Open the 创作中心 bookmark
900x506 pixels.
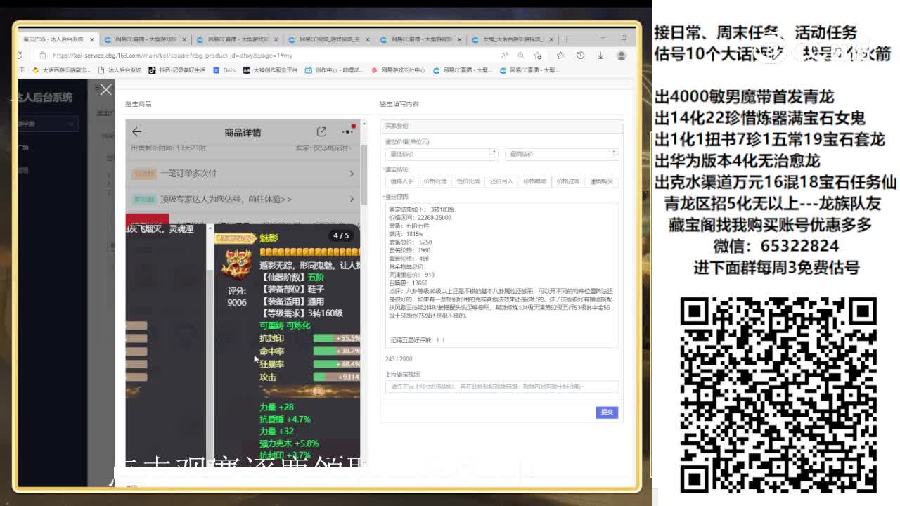click(335, 70)
